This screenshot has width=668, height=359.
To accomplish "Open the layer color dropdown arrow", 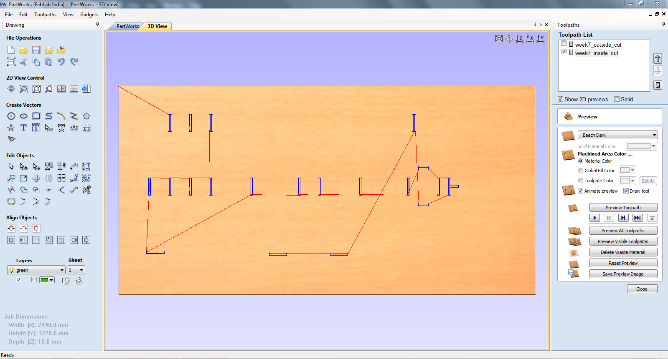I will click(51, 280).
